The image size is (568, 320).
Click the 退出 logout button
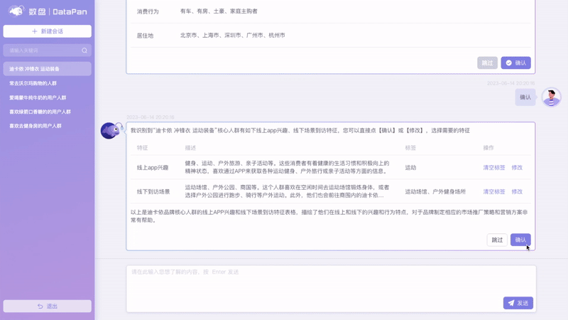pos(48,306)
